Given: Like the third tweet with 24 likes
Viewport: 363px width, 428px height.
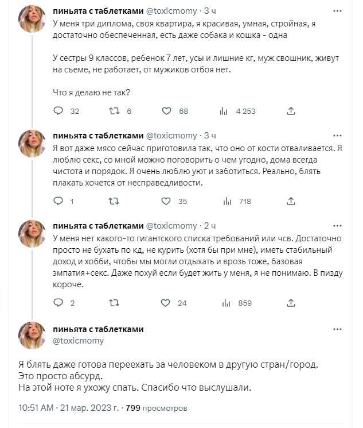Looking at the screenshot, I should click(166, 303).
